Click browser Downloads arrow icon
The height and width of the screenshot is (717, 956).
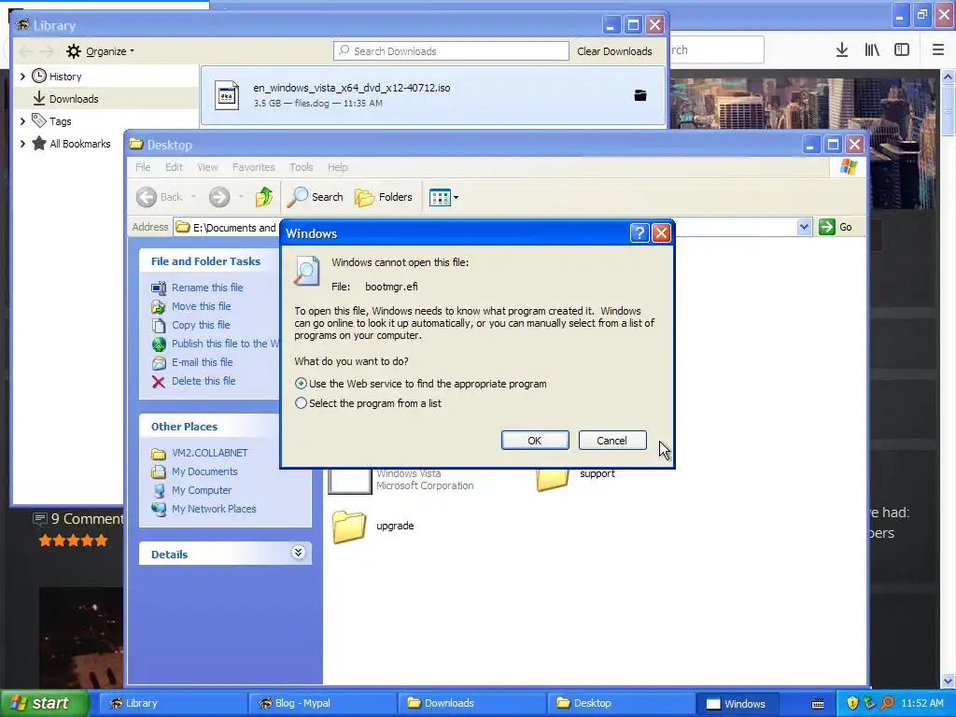tap(842, 50)
